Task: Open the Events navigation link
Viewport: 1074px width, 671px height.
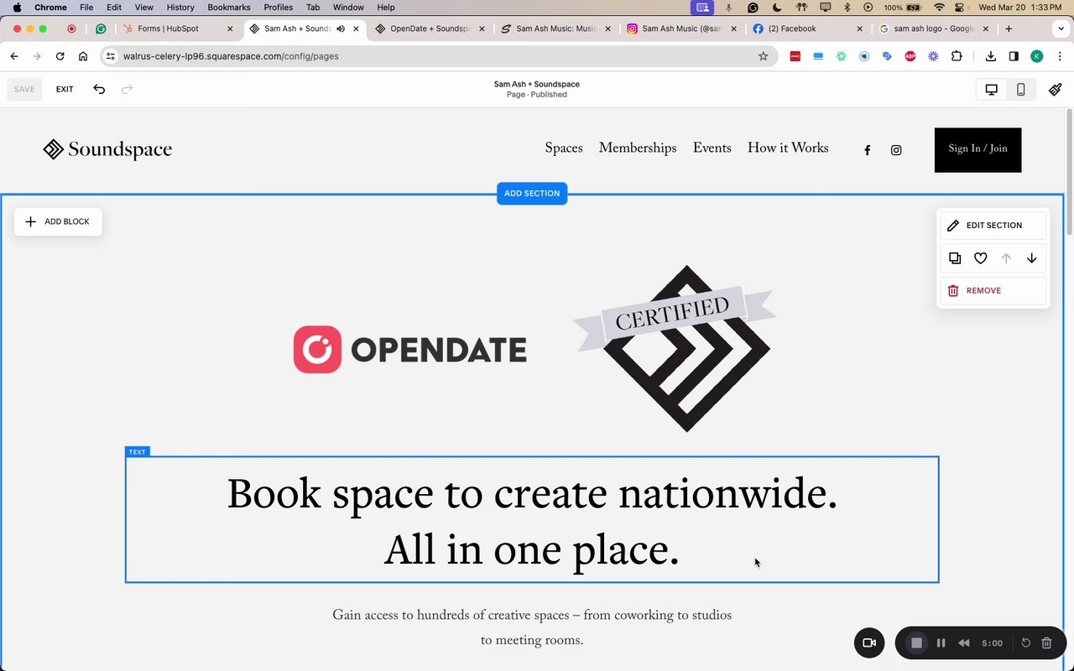Action: (x=712, y=148)
